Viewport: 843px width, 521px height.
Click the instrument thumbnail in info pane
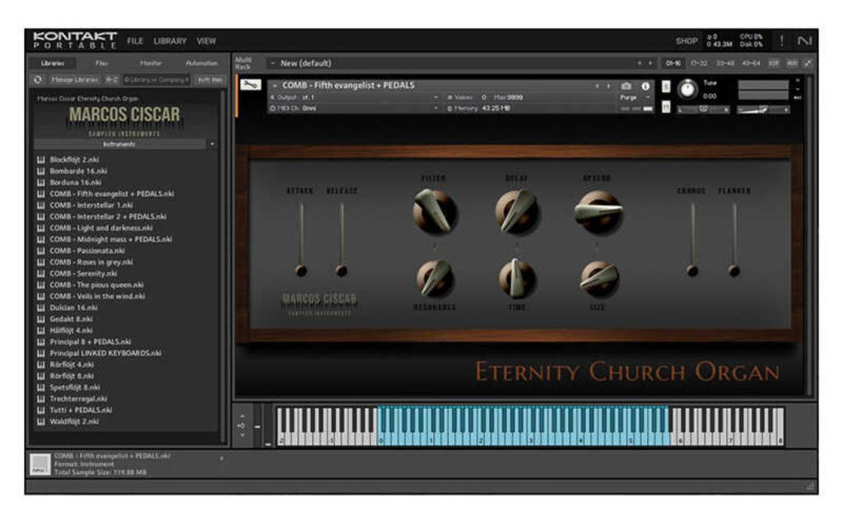click(x=40, y=464)
